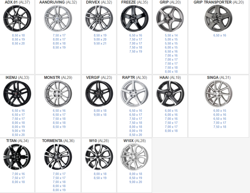Open the SINGA wheel image

(219, 94)
